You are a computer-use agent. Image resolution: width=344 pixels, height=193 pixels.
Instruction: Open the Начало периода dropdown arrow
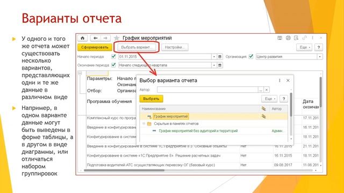point(214,57)
